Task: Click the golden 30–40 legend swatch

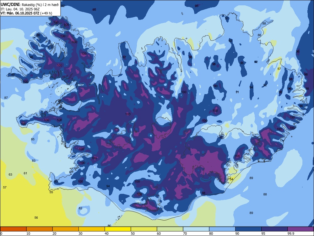Action: [92, 229]
